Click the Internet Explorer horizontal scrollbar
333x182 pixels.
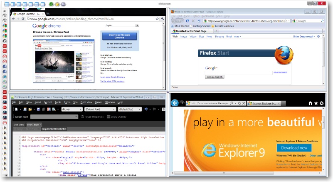point(224,173)
